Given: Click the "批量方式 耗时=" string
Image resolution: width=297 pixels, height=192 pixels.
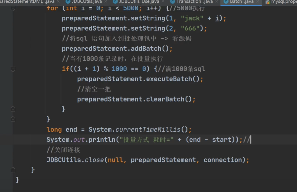Looking at the screenshot, I should pyautogui.click(x=146, y=140).
